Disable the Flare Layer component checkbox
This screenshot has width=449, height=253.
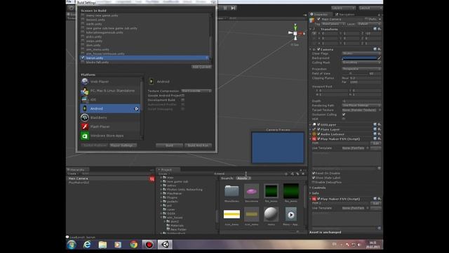pyautogui.click(x=319, y=129)
